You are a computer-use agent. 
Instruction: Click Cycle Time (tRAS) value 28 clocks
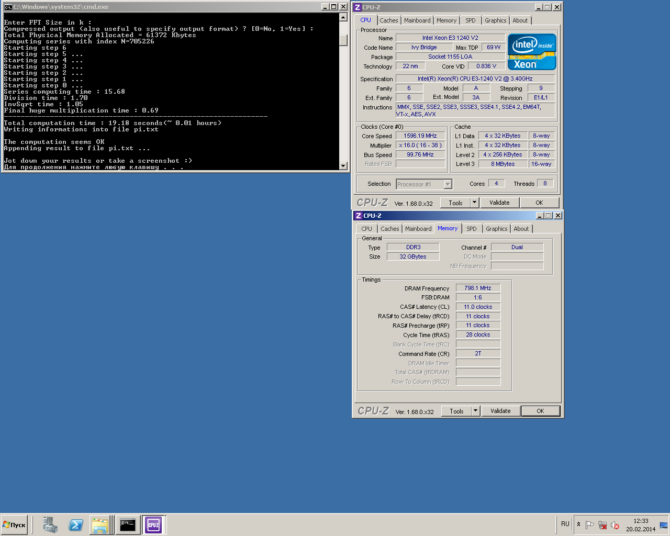(x=478, y=334)
